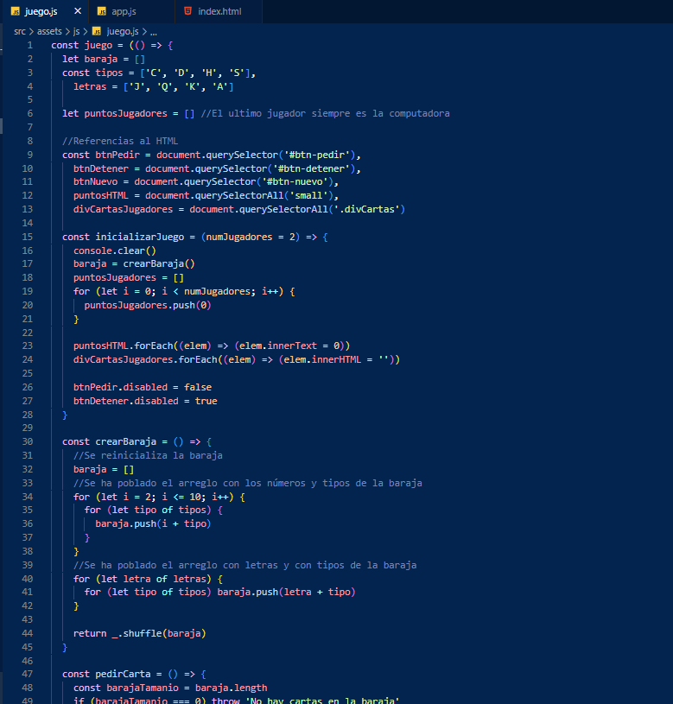The image size is (673, 704).
Task: Click 'puntosJugadores.push(0)' statement
Action: tap(148, 305)
